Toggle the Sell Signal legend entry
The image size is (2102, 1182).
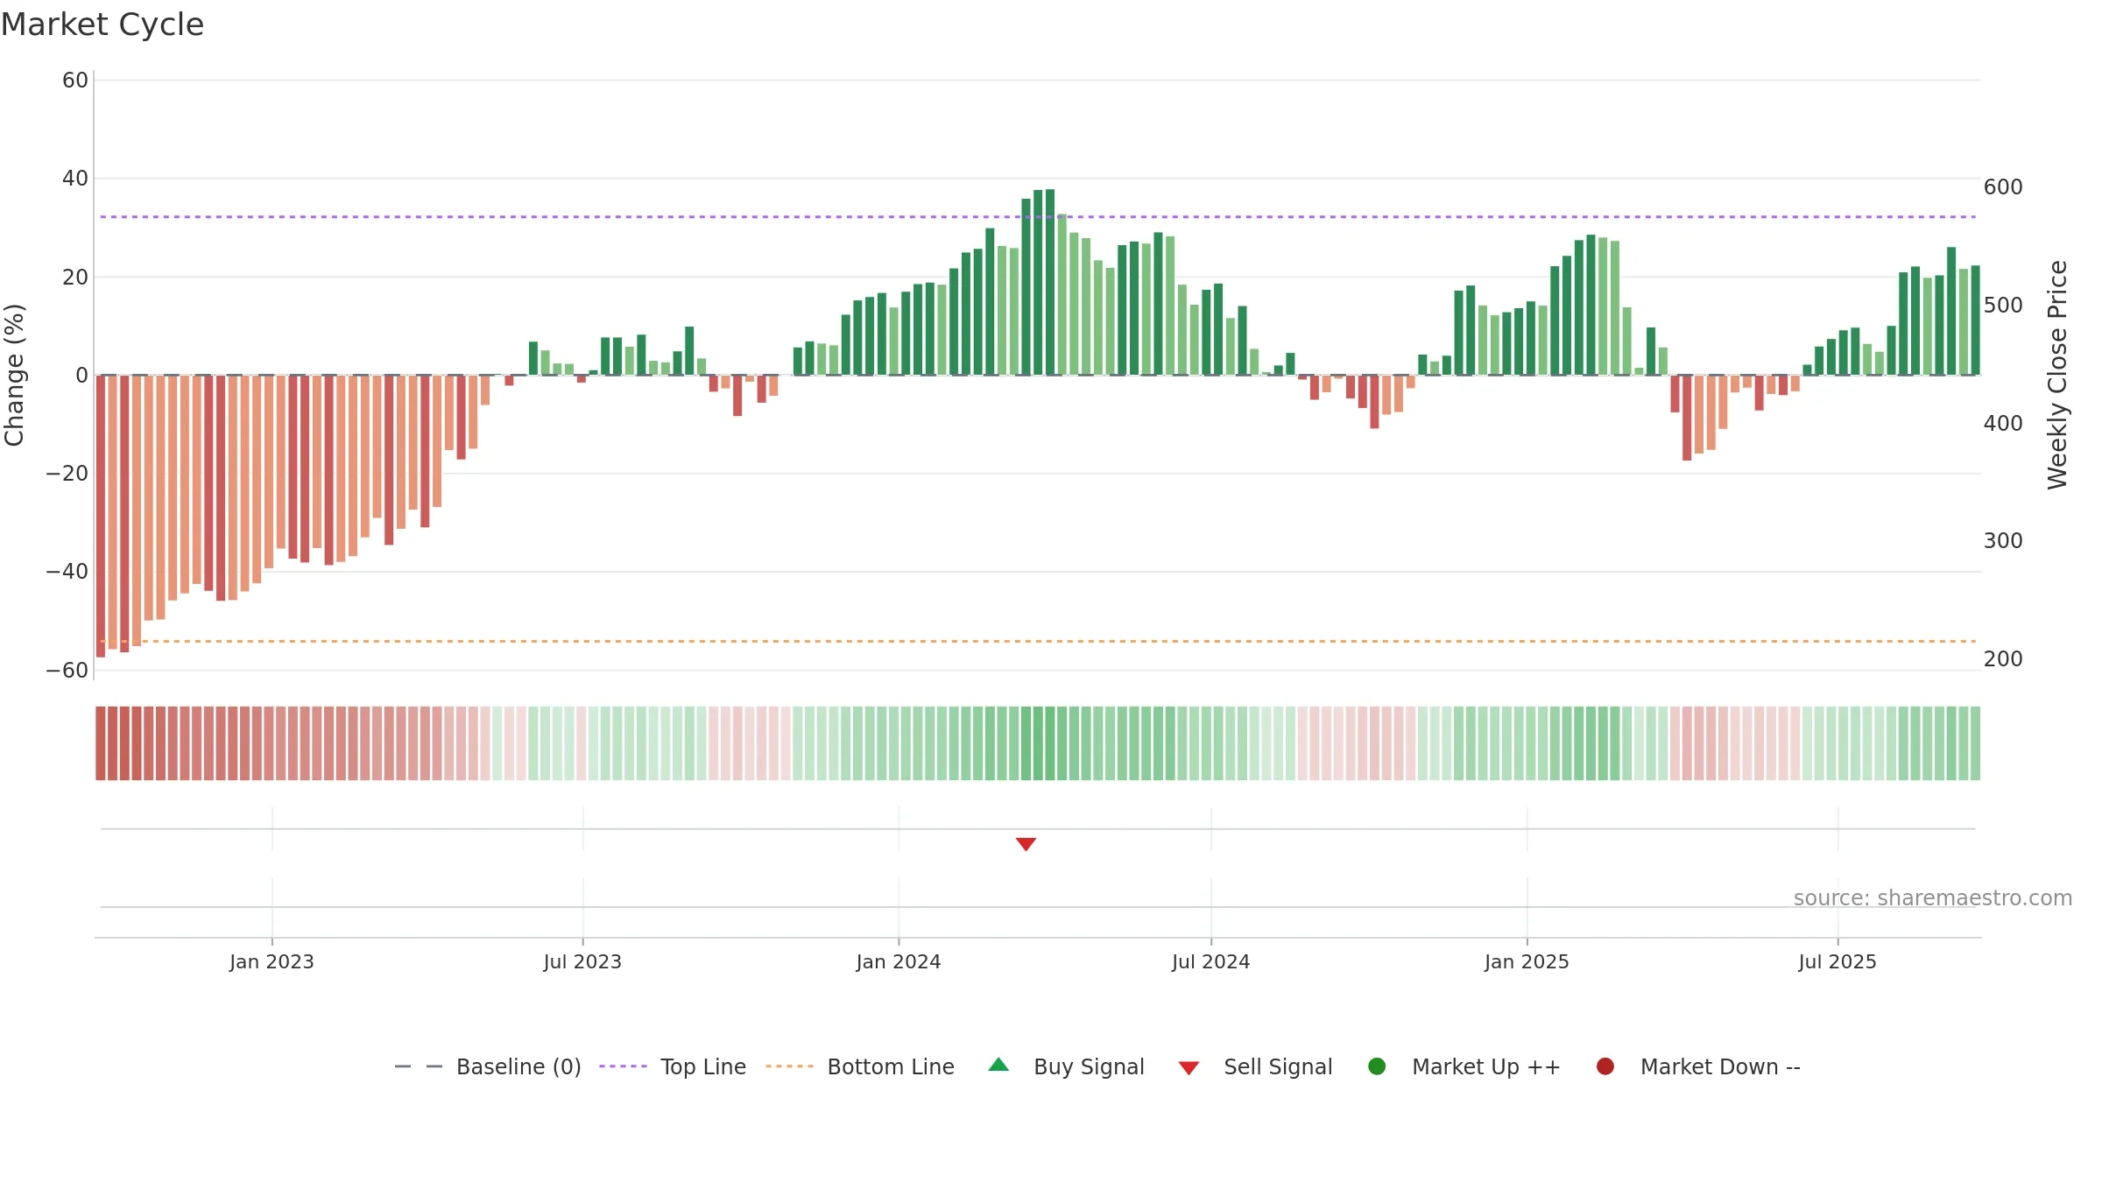pos(1255,1066)
